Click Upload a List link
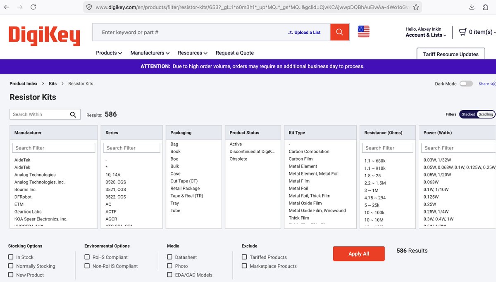The image size is (496, 282). point(305,32)
